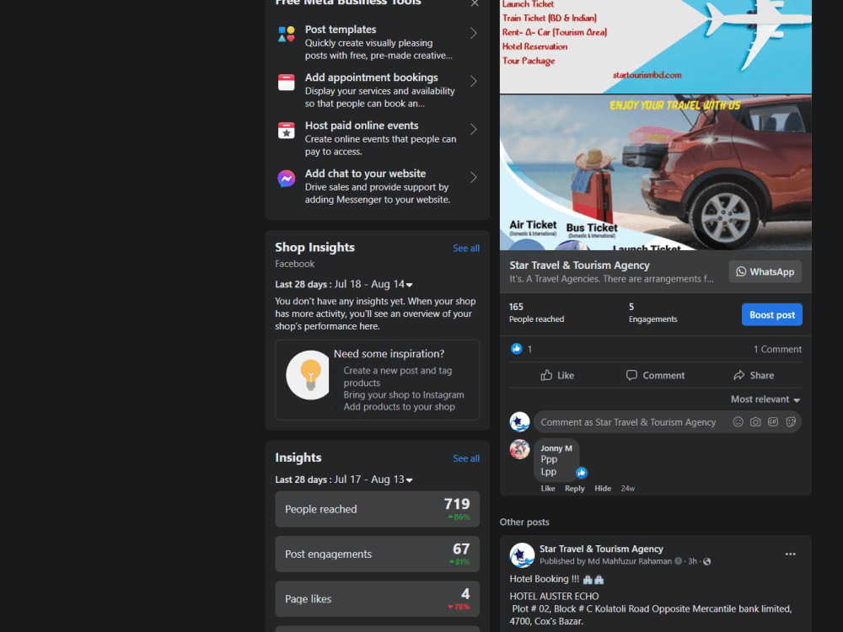Viewport: 843px width, 632px height.
Task: Share the Star Travel post
Action: coord(754,375)
